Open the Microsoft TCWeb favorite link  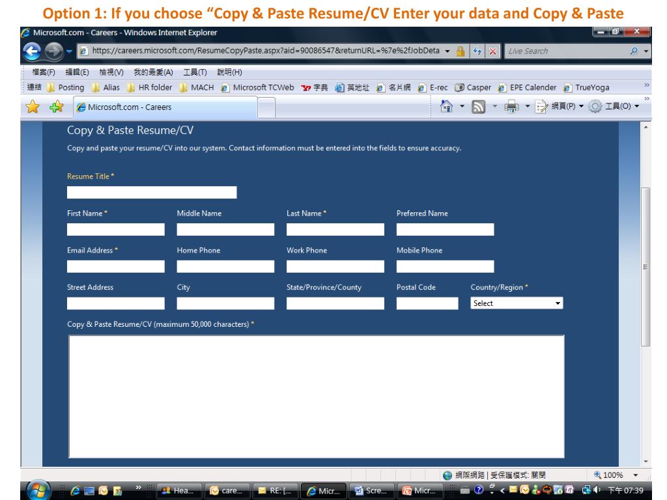258,88
